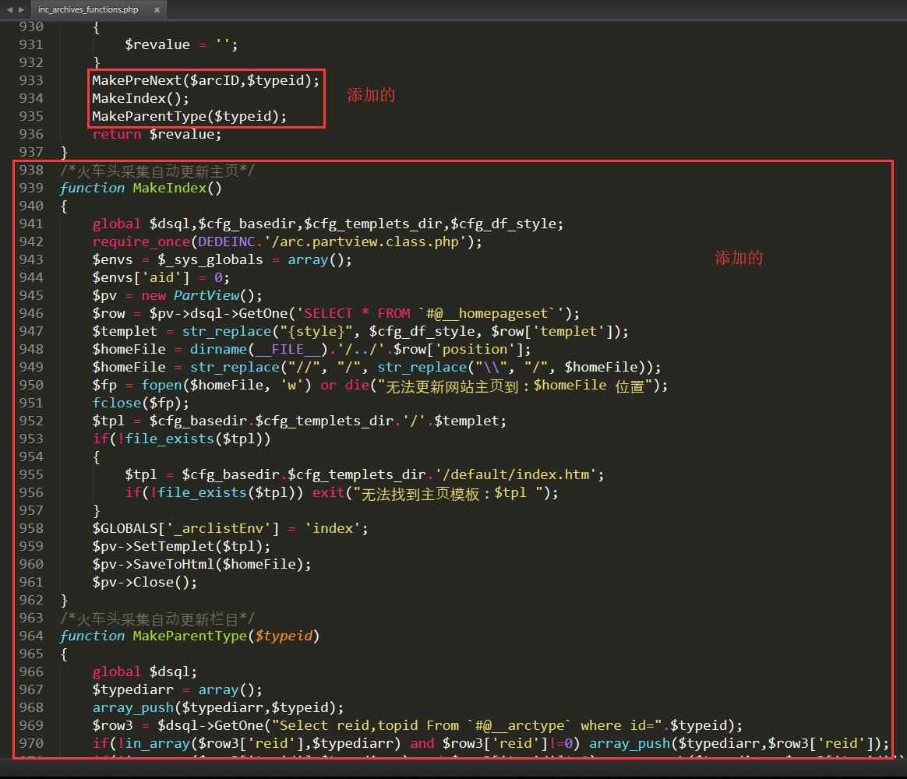Click line number 933 in gutter

[31, 80]
